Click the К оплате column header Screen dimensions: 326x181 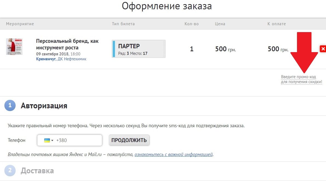tap(276, 24)
